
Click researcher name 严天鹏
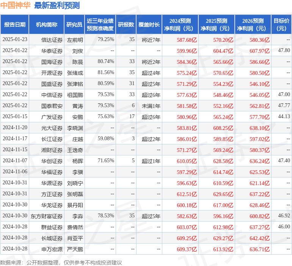pyautogui.click(x=75, y=249)
